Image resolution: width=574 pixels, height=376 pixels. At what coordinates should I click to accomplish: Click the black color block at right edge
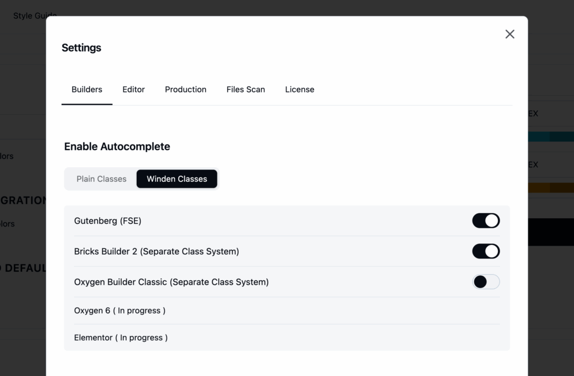tap(550, 232)
